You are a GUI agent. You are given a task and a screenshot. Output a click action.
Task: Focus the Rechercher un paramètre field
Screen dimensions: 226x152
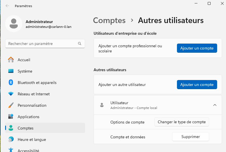point(45,44)
